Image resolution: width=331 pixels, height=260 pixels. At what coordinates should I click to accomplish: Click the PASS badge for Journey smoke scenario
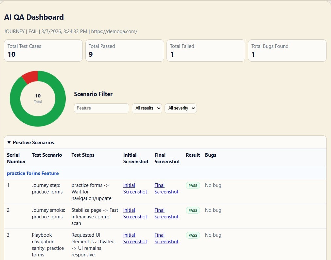point(193,210)
